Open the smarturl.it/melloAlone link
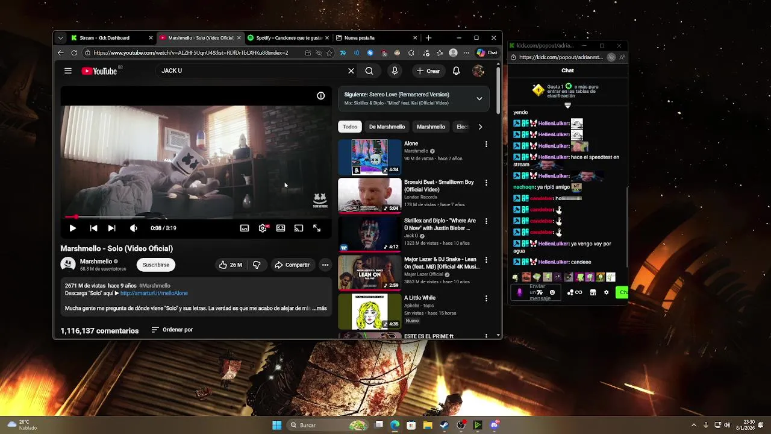 coord(154,294)
